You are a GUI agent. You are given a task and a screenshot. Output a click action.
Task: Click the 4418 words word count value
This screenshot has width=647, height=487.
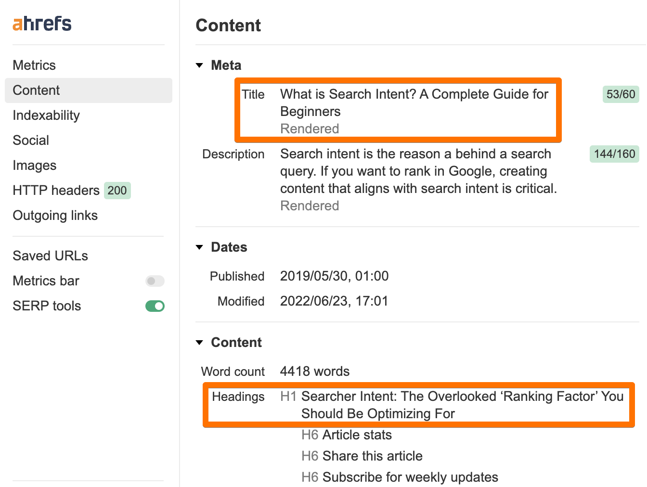(x=315, y=371)
